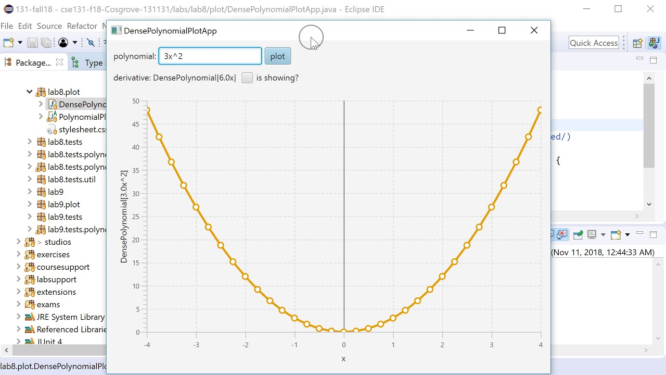The height and width of the screenshot is (375, 666).
Task: Click the JRE System Library icon
Action: (x=30, y=317)
